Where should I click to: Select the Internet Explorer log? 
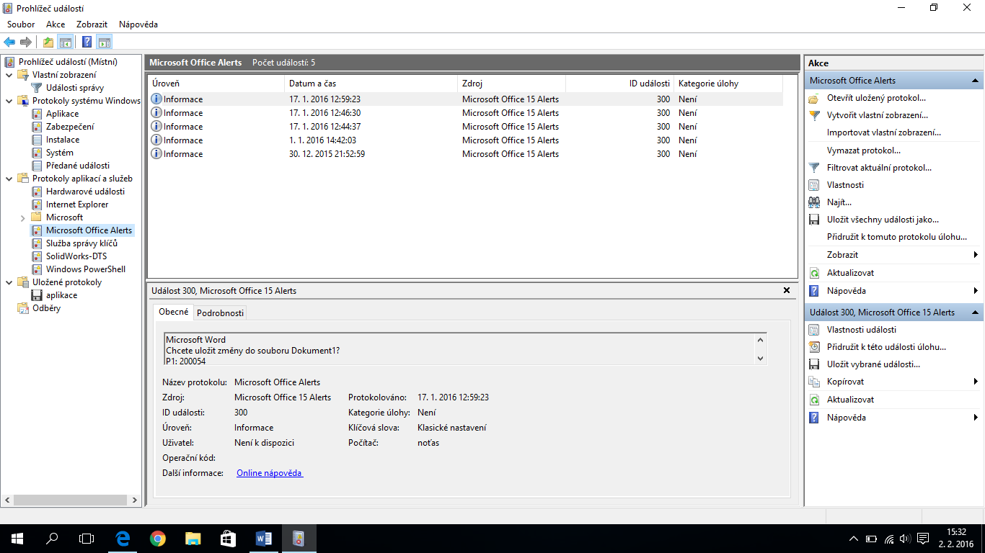tap(76, 204)
